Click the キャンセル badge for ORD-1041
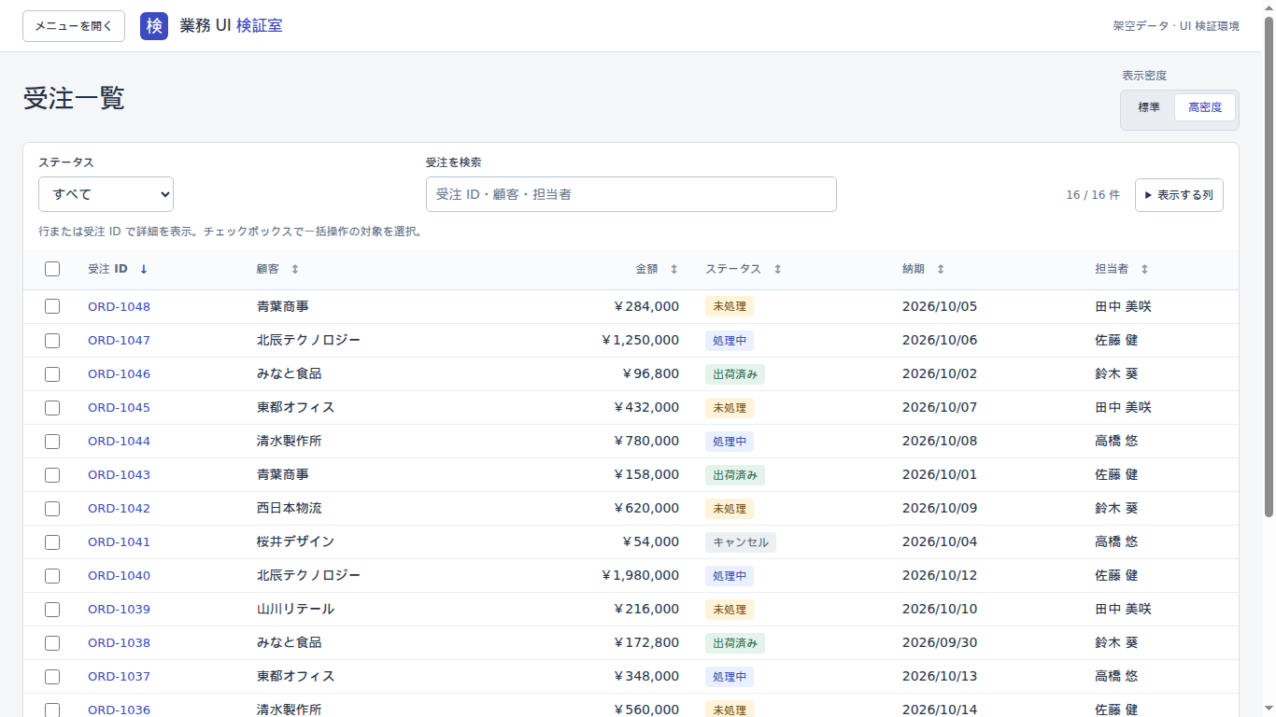The image size is (1276, 717). click(x=741, y=541)
